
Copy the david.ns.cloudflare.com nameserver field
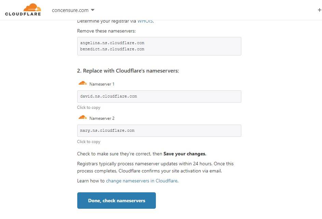pos(159,96)
